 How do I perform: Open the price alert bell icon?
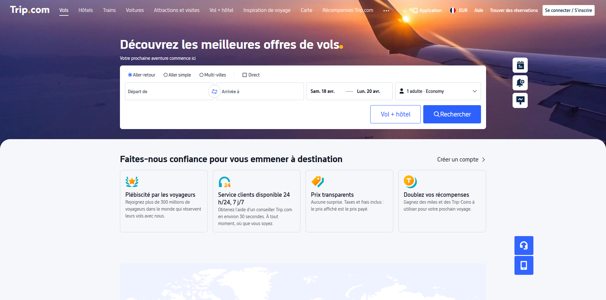pos(520,83)
